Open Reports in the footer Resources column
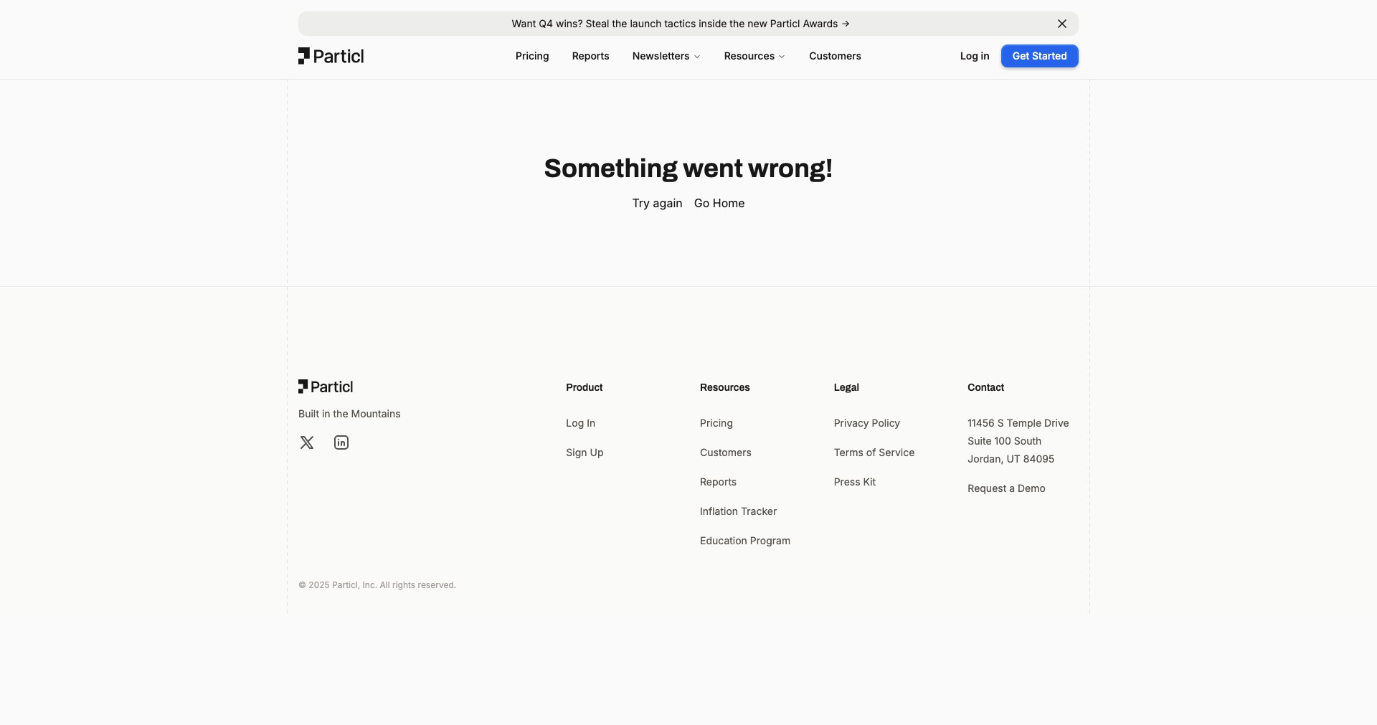Viewport: 1377px width, 725px height. pos(718,482)
